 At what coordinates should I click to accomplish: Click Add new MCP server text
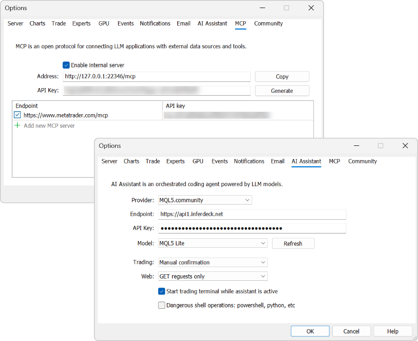click(49, 126)
